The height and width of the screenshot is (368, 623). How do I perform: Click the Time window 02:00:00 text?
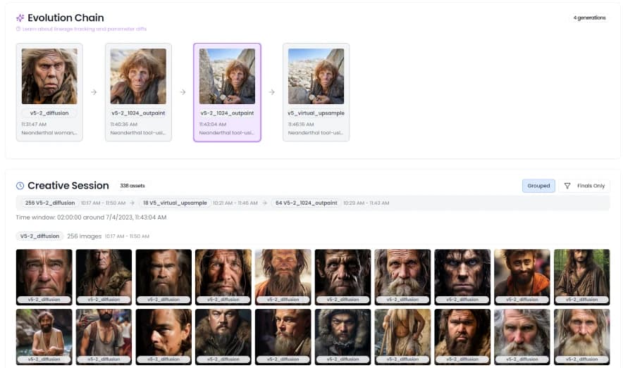tap(91, 217)
